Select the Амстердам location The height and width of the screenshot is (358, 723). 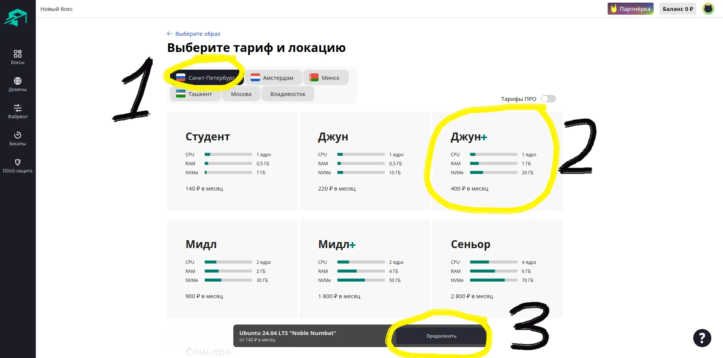[273, 78]
